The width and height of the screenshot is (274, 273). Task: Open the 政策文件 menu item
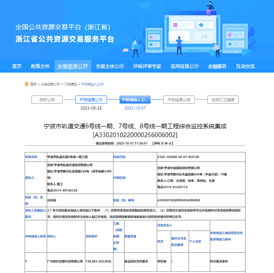(40, 66)
